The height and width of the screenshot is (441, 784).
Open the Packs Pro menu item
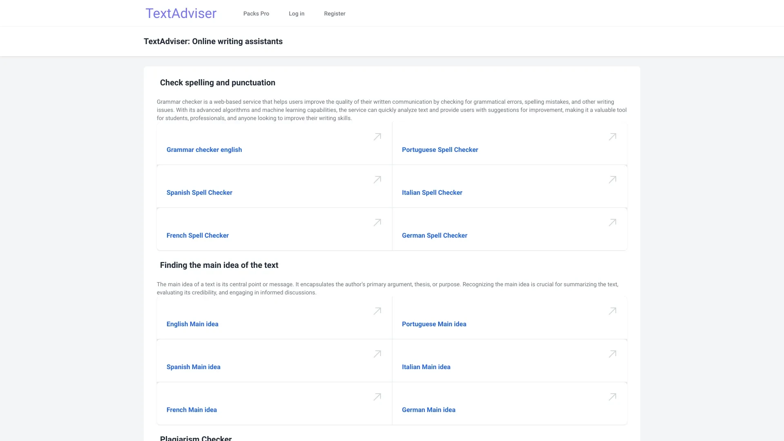[256, 13]
